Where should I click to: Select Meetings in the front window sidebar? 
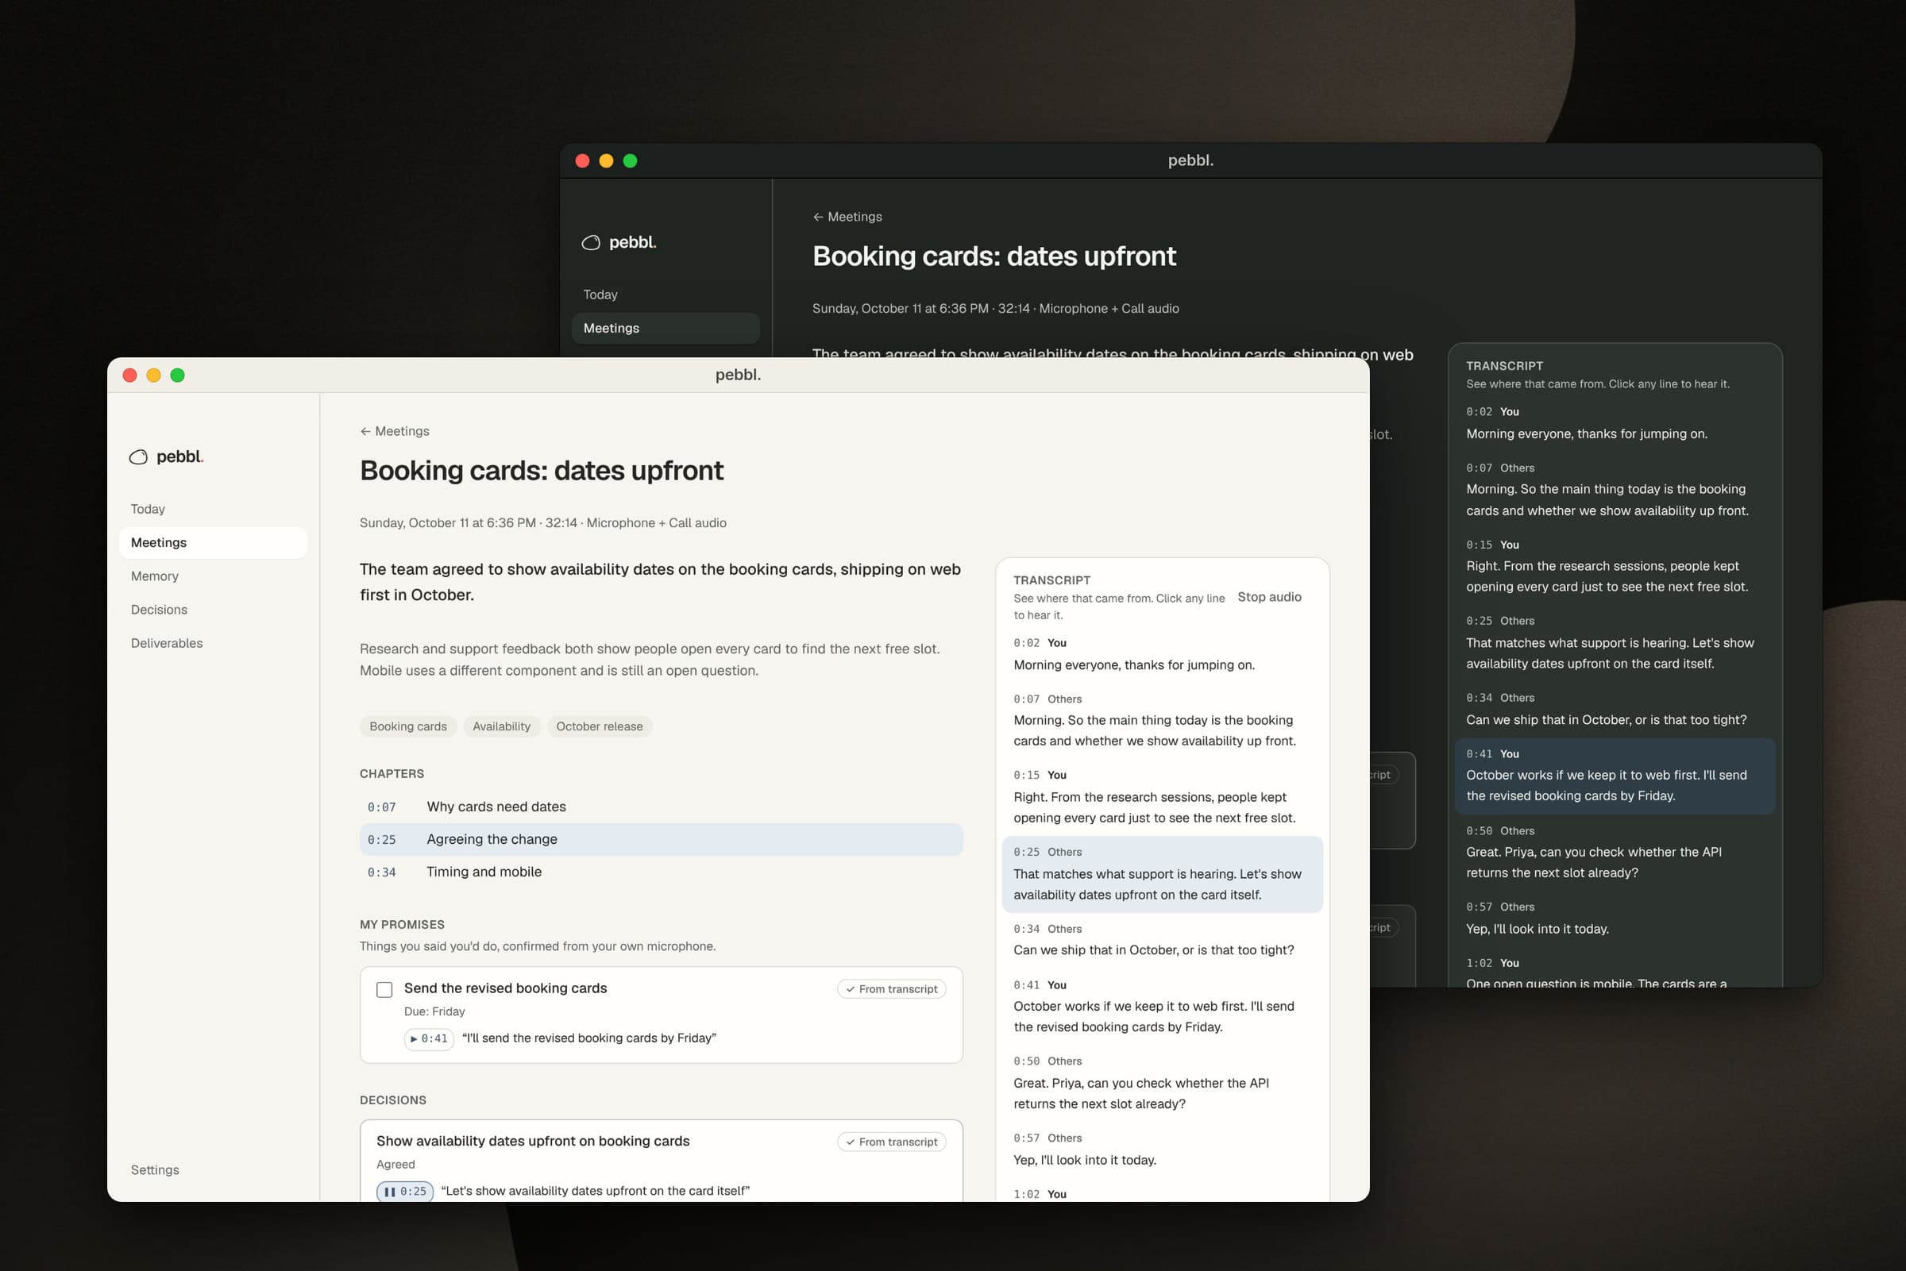click(x=212, y=542)
